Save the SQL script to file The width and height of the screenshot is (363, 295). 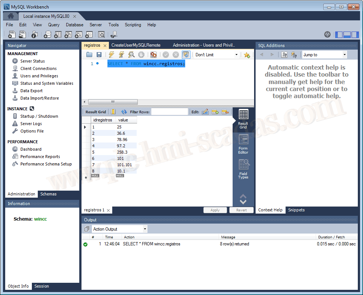point(99,55)
